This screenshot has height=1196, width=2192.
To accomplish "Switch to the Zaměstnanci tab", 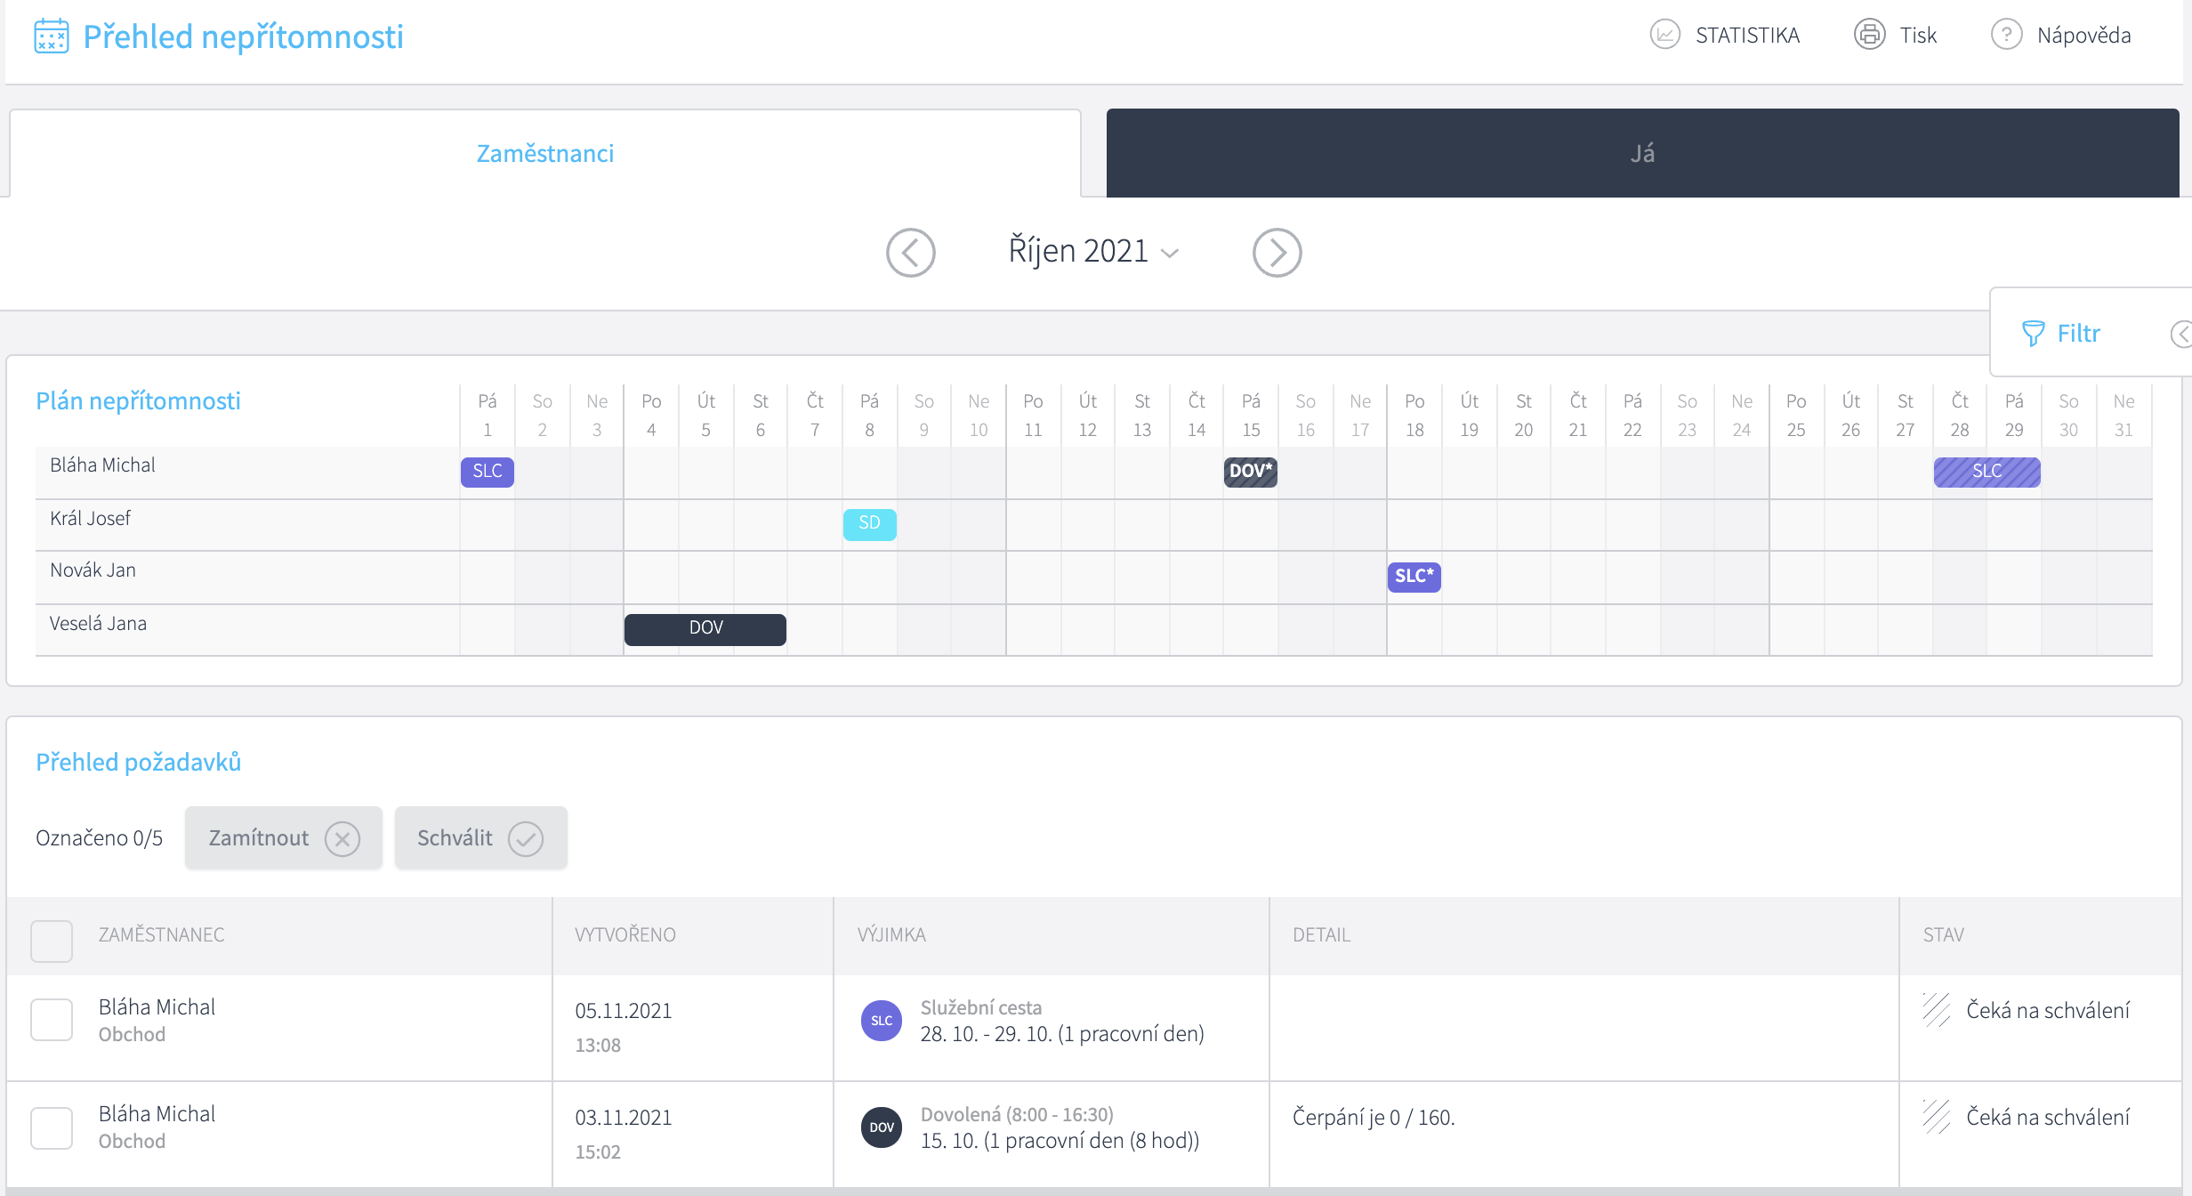I will click(x=544, y=153).
